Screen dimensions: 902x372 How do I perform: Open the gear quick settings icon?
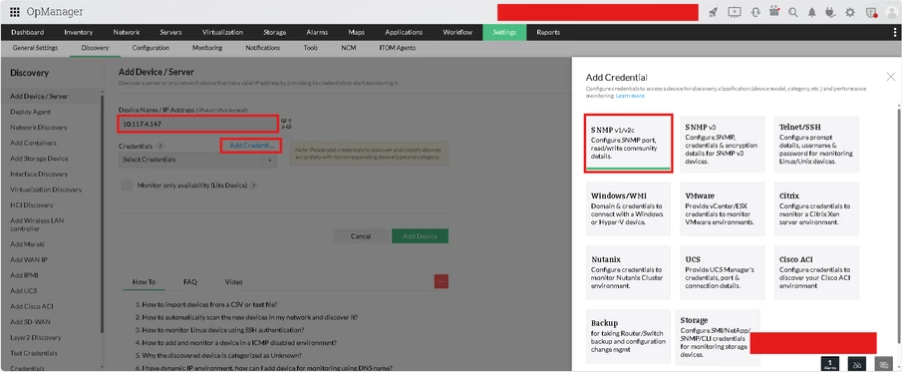[850, 12]
